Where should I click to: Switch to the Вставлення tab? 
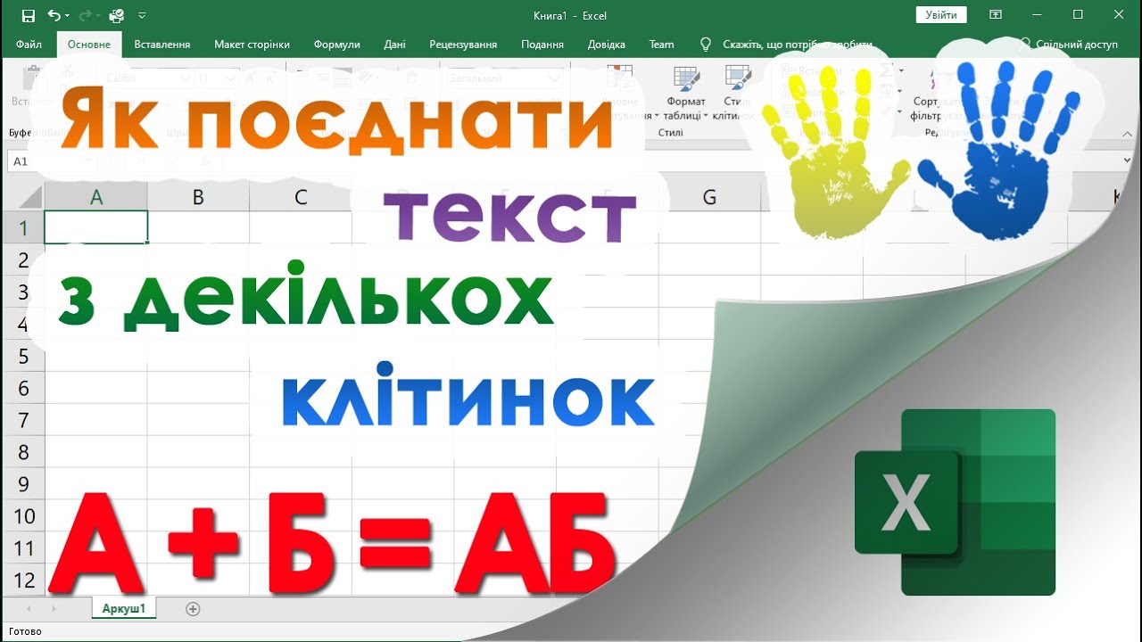tap(162, 45)
